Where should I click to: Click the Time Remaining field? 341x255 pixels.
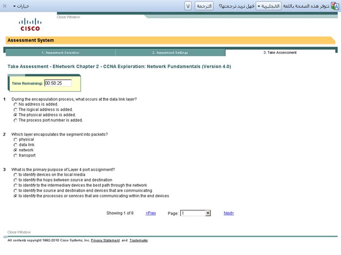pos(58,83)
